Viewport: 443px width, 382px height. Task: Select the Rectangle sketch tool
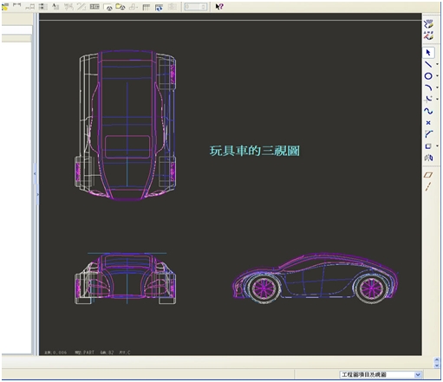(428, 146)
